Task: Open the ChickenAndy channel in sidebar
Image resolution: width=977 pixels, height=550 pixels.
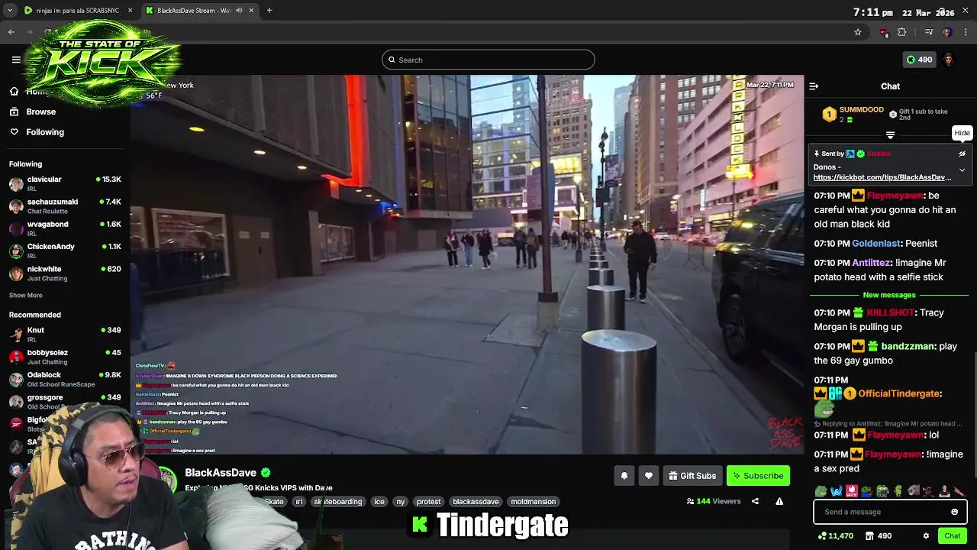Action: pos(65,251)
